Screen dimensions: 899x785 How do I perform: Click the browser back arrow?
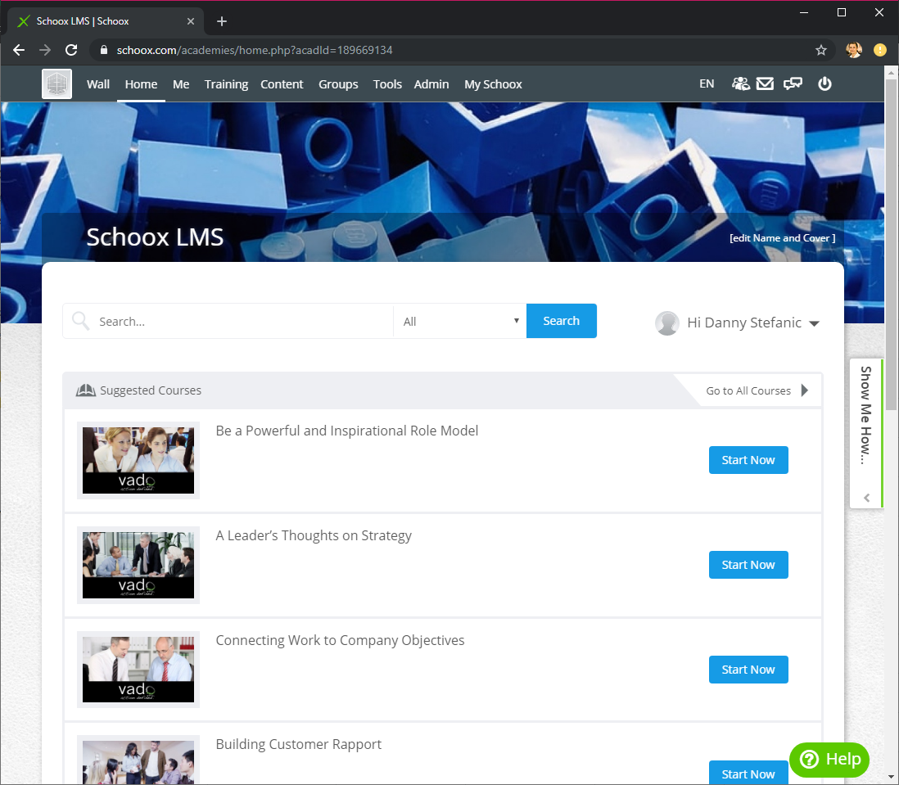19,50
